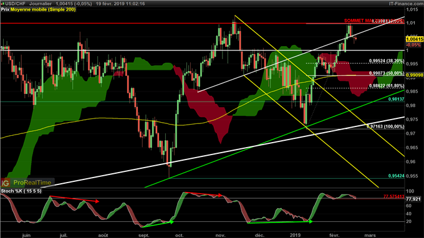424x238 pixels.
Task: Click the 0,99098 moving average price tag
Action: tap(415, 75)
